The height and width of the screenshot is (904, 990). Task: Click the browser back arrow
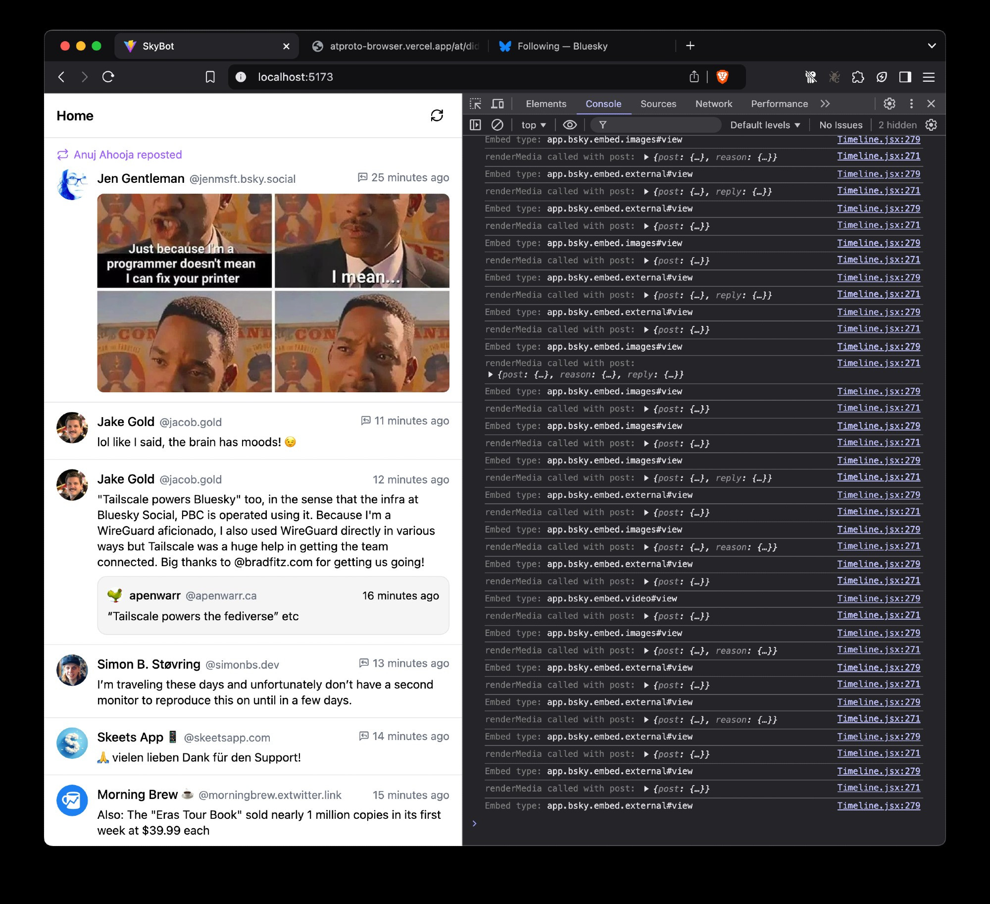pos(61,77)
